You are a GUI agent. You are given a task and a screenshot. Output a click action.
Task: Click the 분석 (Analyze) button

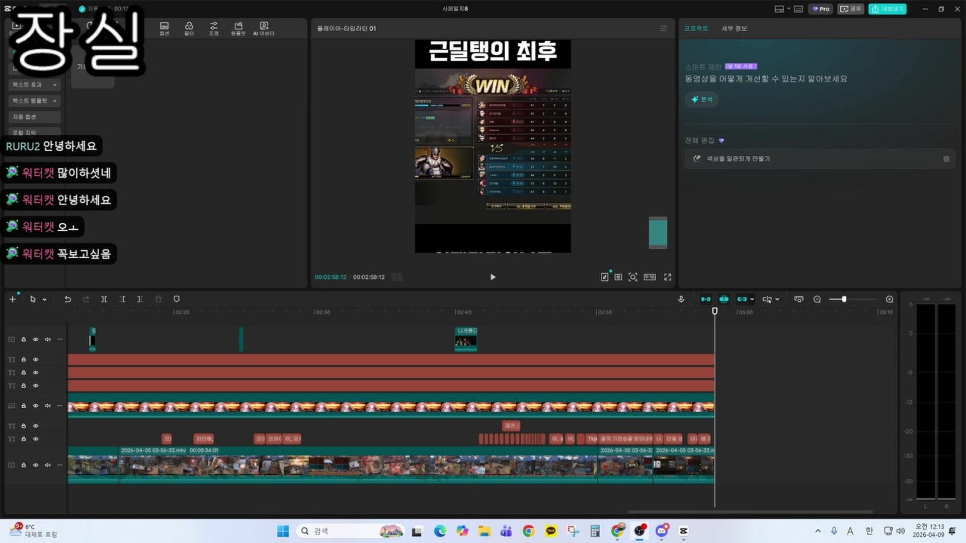tap(702, 100)
